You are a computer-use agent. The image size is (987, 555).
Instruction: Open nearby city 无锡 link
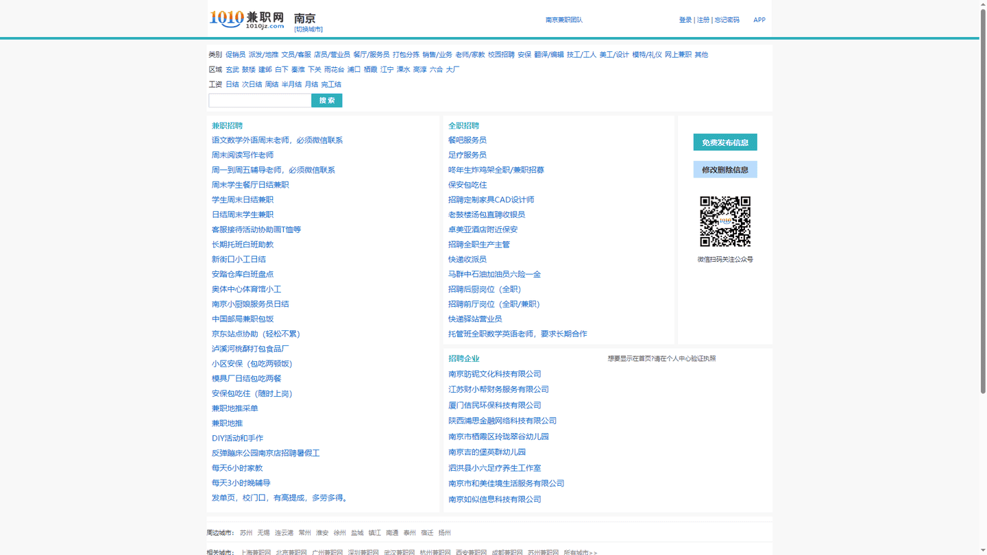click(263, 533)
